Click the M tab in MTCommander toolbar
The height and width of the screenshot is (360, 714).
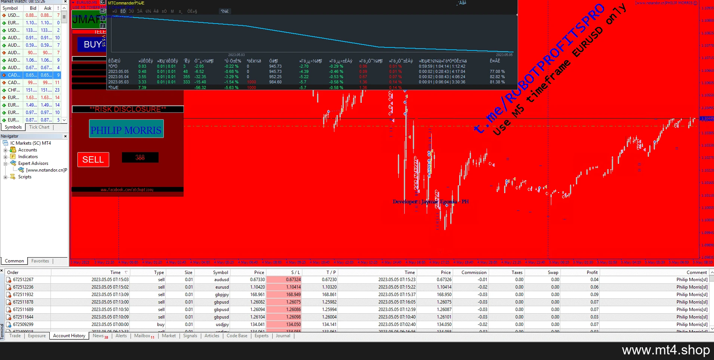point(172,11)
